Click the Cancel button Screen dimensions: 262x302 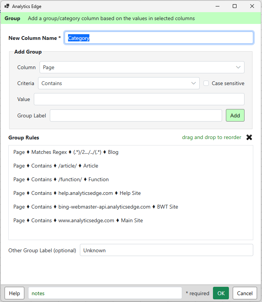click(245, 293)
